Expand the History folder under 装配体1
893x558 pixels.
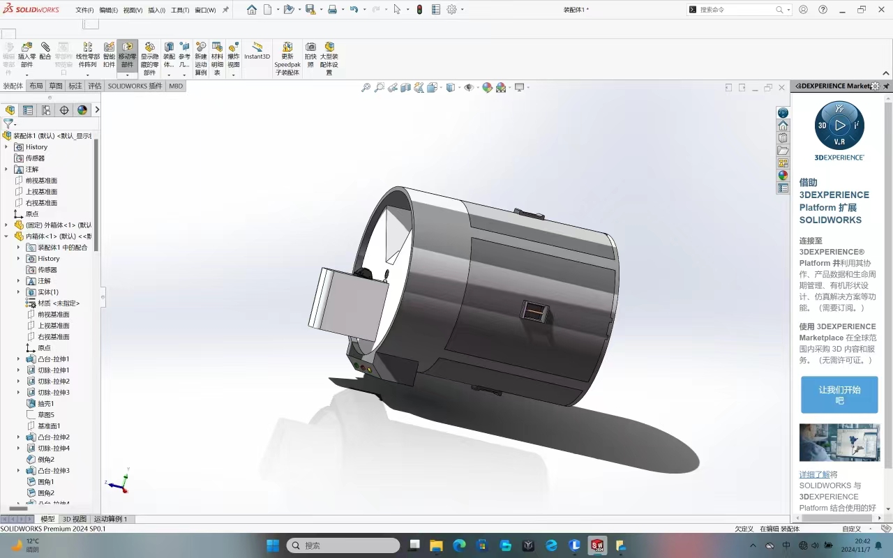(6, 147)
